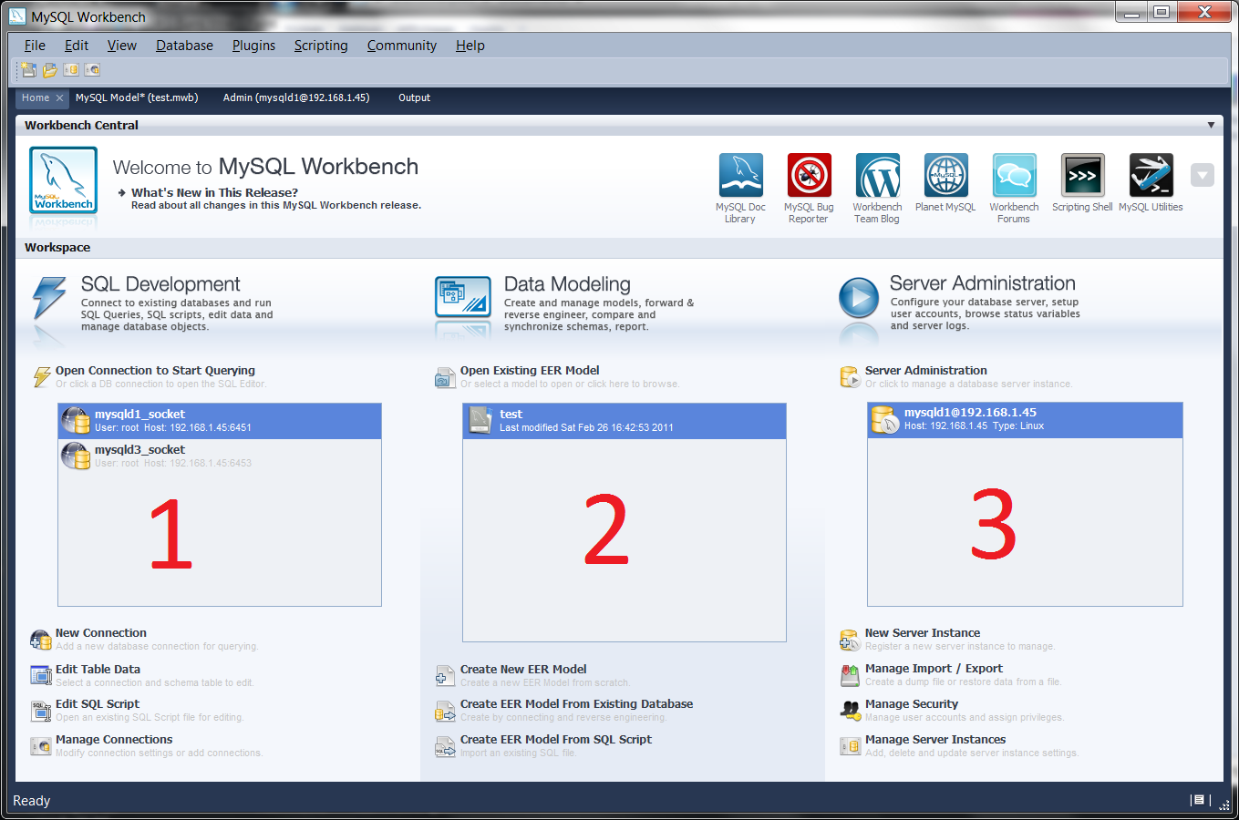Click the Server Administration play icon

click(x=859, y=297)
